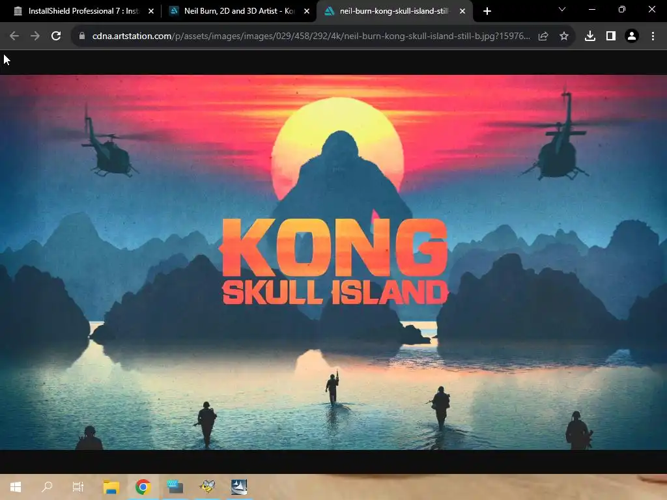Reload the current page
Screen dimensions: 667x500
tap(56, 36)
